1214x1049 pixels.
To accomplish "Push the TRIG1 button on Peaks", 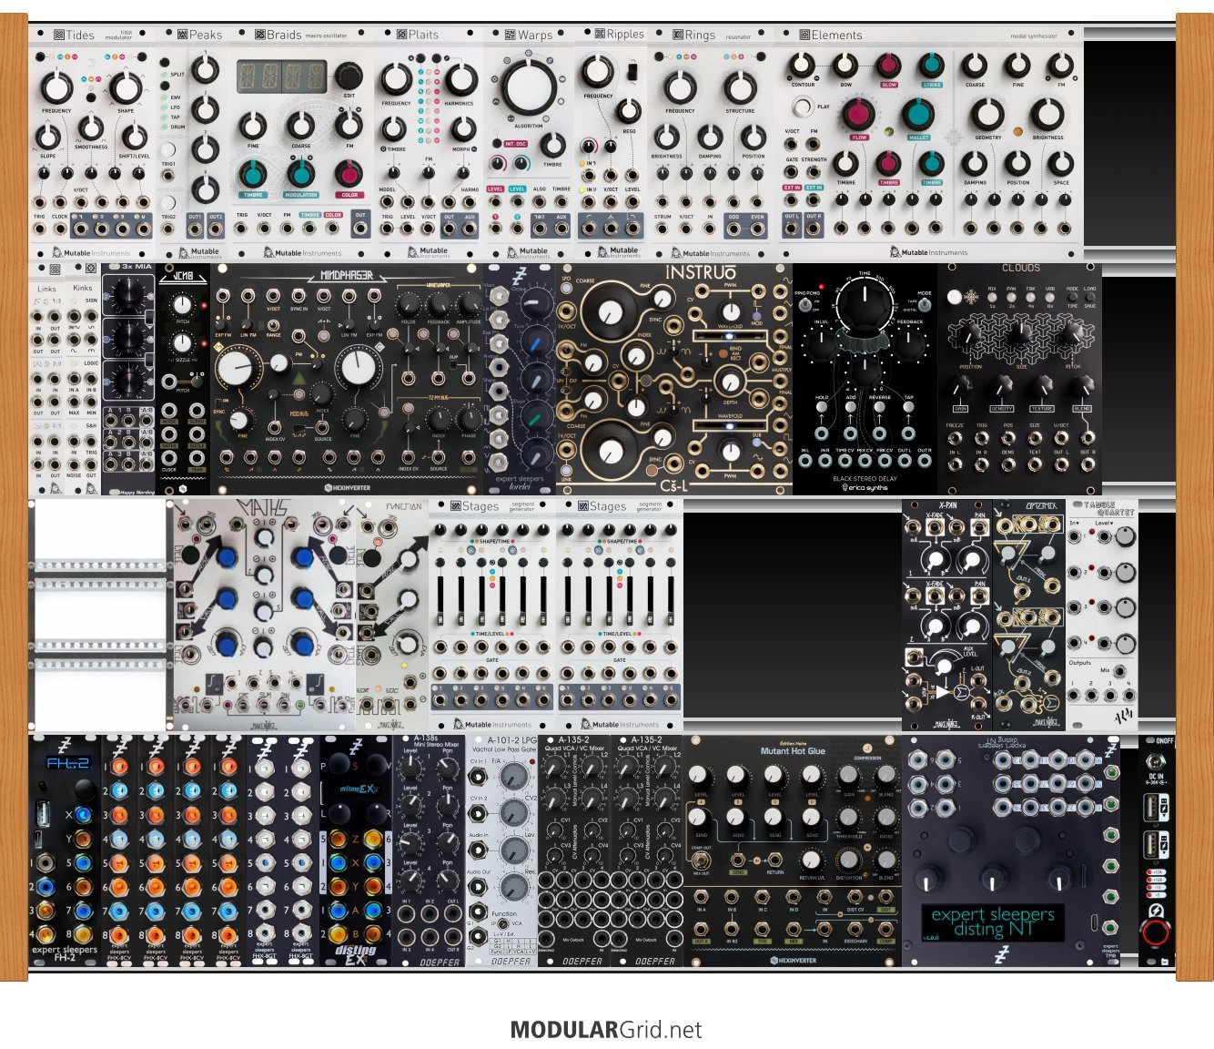I will (x=168, y=150).
